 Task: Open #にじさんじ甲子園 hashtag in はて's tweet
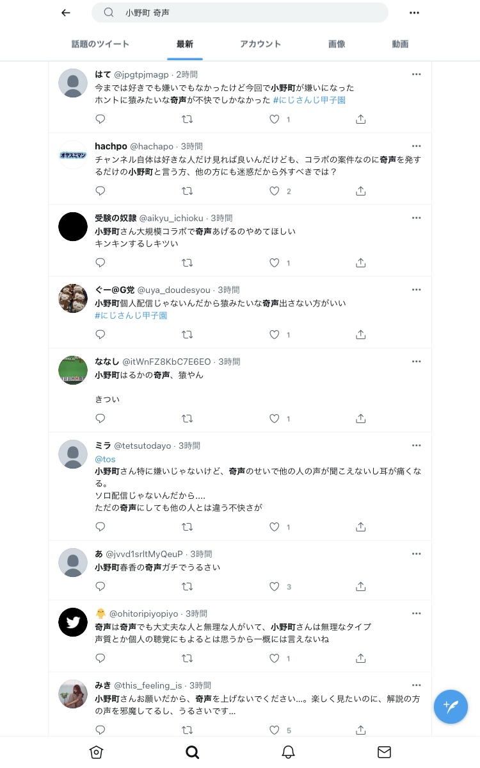point(309,100)
